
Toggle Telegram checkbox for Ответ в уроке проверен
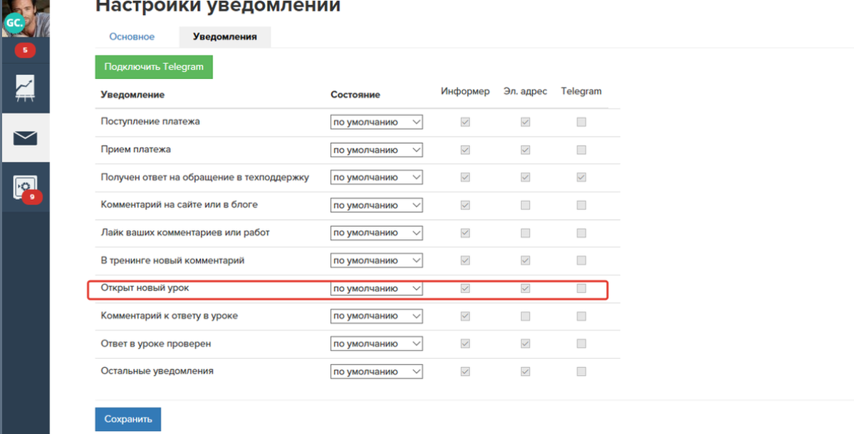coord(581,344)
